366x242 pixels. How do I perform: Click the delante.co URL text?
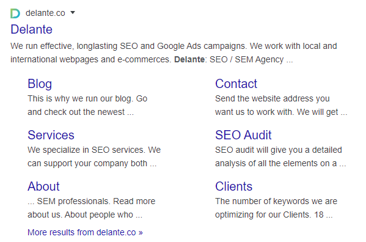point(45,13)
